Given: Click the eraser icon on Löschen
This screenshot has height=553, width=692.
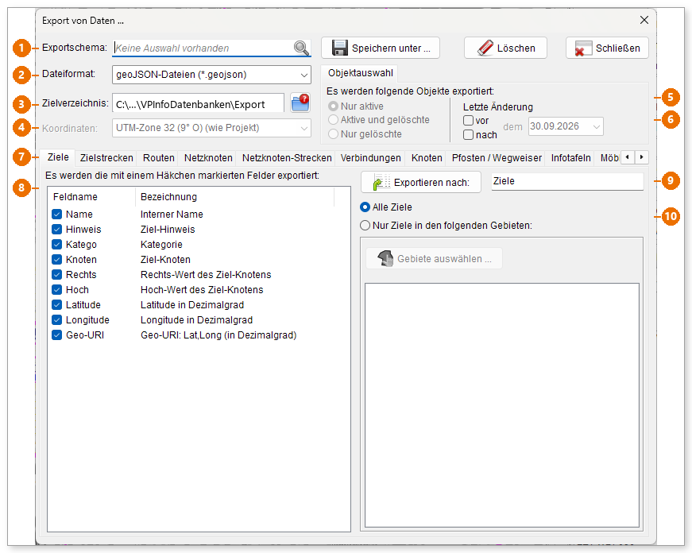Looking at the screenshot, I should click(x=485, y=48).
